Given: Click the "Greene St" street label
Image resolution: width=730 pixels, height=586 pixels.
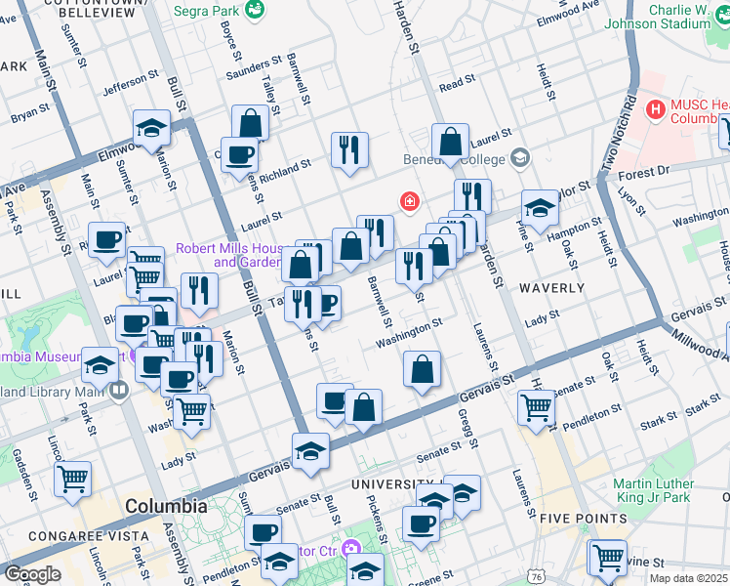Looking at the screenshot, I should click(430, 578).
